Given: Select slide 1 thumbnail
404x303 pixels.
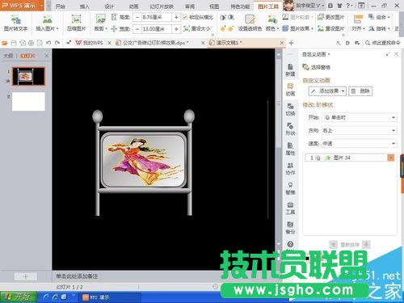Looking at the screenshot, I should coord(28,77).
